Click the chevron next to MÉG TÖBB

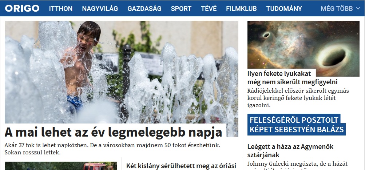358,9
